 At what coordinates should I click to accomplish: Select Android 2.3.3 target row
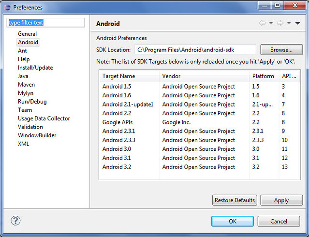point(200,140)
